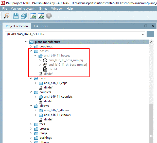Screen dimensions: 157x143
Task: Open the File menu
Action: click(x=5, y=9)
